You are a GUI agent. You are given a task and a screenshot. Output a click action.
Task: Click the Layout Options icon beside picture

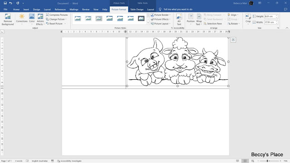tap(233, 40)
